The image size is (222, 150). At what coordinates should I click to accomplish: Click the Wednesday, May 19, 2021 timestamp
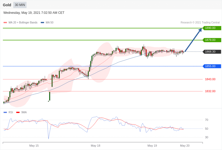coord(34,13)
